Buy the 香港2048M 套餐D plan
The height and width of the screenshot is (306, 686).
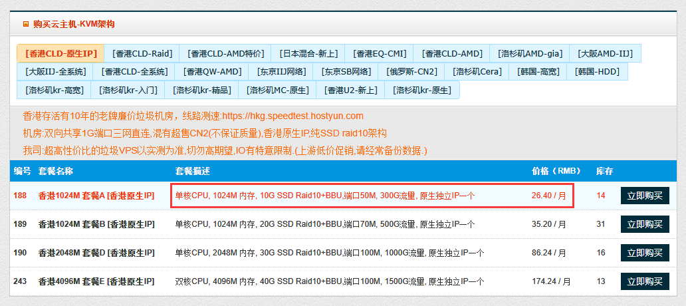(x=645, y=253)
